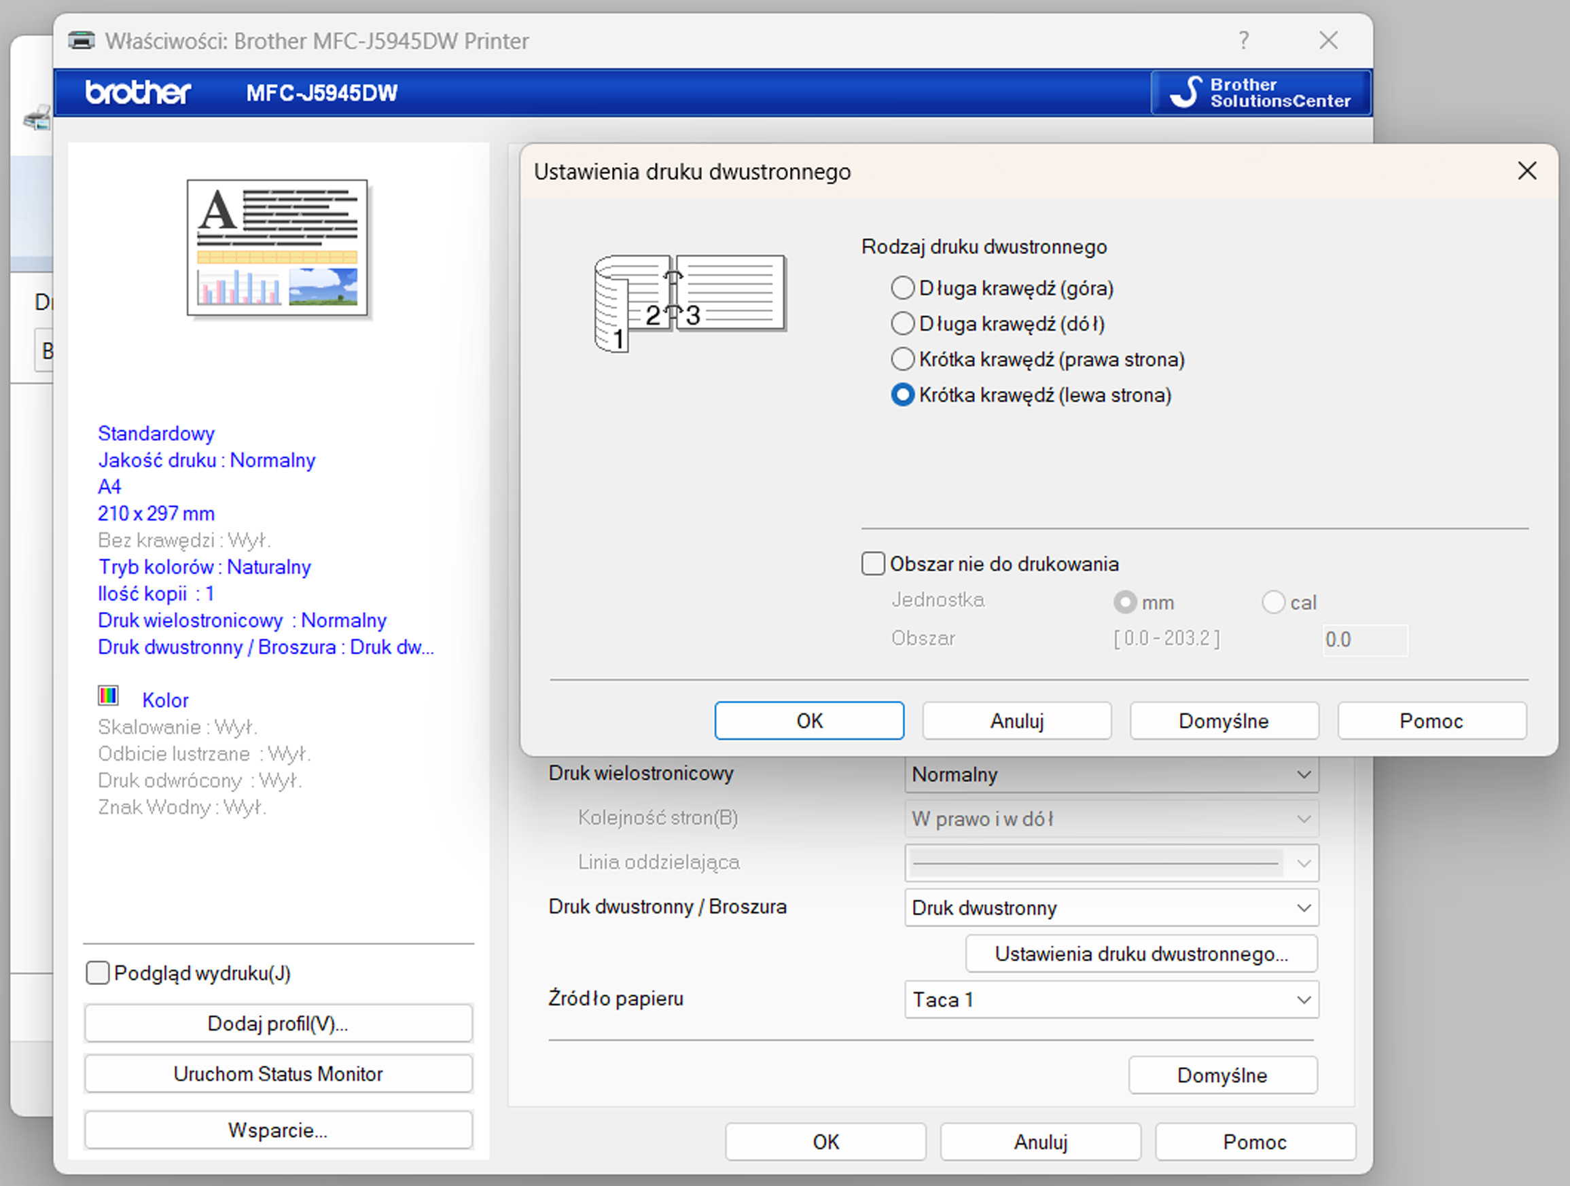Click the Brother SolutionsCenter logo button
1570x1186 pixels.
pyautogui.click(x=1260, y=93)
